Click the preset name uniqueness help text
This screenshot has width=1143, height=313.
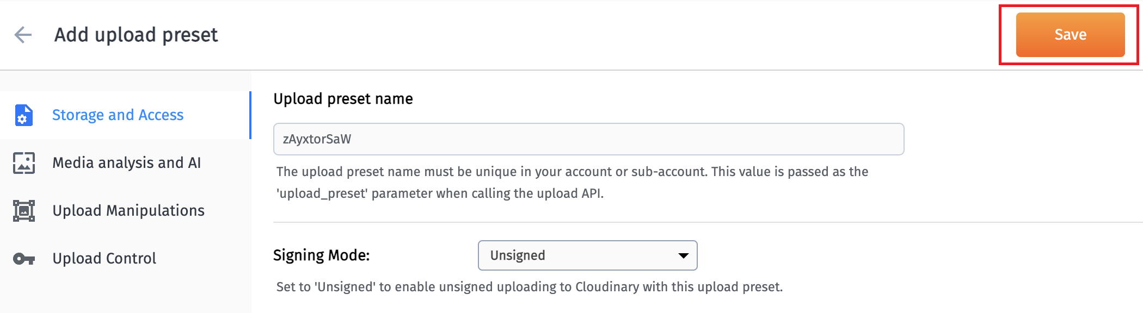[x=572, y=183]
